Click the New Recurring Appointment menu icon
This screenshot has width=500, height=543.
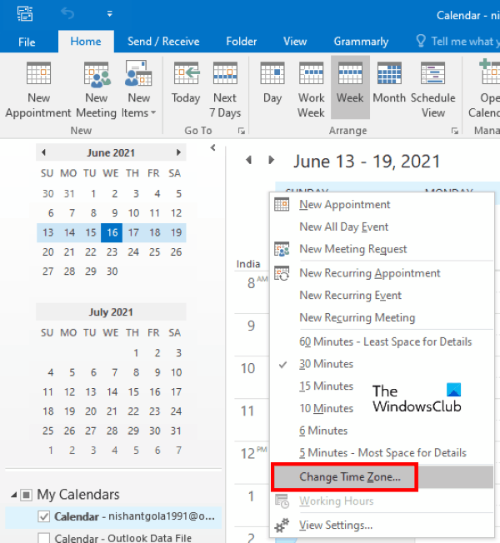(x=282, y=273)
